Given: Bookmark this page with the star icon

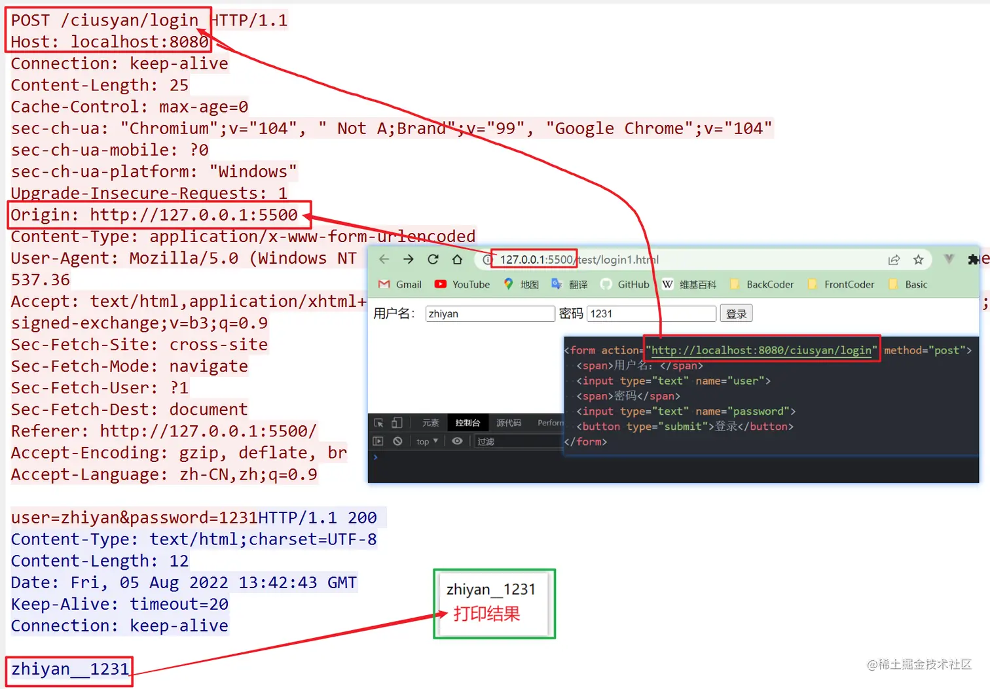Looking at the screenshot, I should tap(919, 260).
